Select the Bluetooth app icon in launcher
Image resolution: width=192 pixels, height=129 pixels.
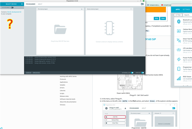click(179, 22)
